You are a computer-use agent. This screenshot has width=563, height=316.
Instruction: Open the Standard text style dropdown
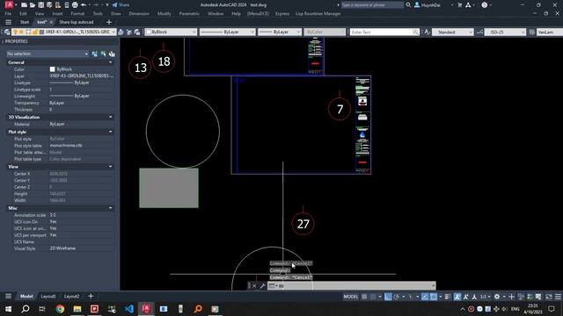[x=453, y=32]
